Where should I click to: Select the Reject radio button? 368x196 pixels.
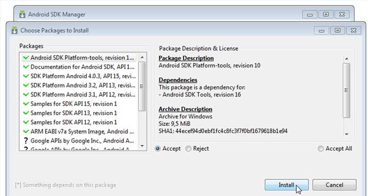[x=188, y=148]
